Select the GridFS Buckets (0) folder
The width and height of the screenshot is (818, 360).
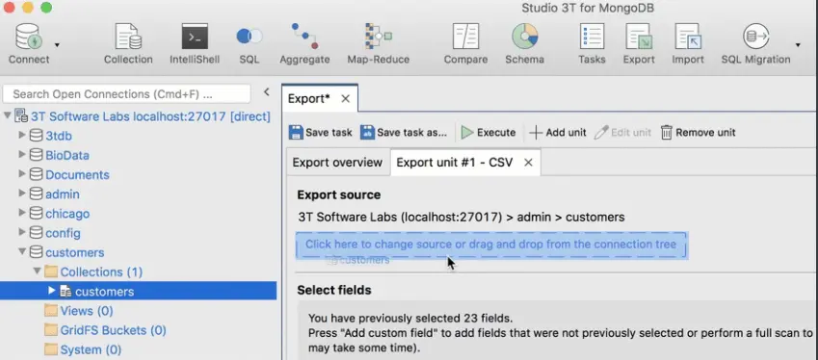[x=113, y=330]
